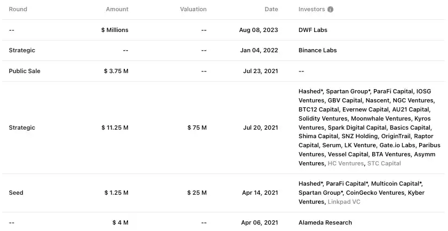
Task: Select the Seed round label
Action: coord(16,193)
